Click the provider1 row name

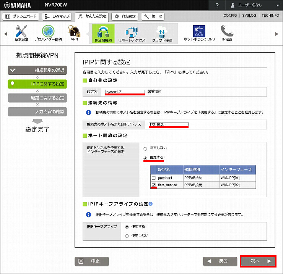click(x=165, y=178)
